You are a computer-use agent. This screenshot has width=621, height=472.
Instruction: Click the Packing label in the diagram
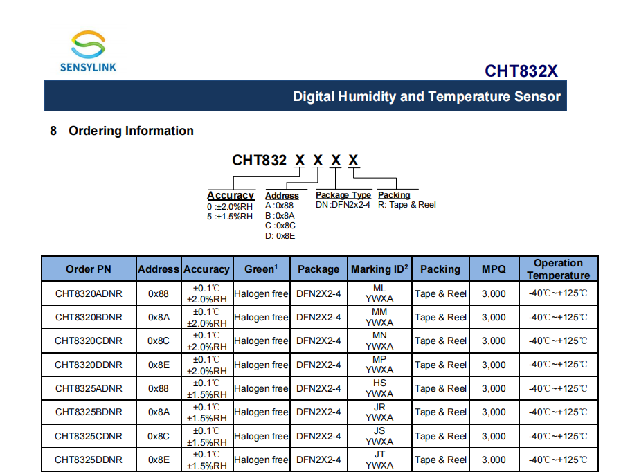tap(394, 195)
